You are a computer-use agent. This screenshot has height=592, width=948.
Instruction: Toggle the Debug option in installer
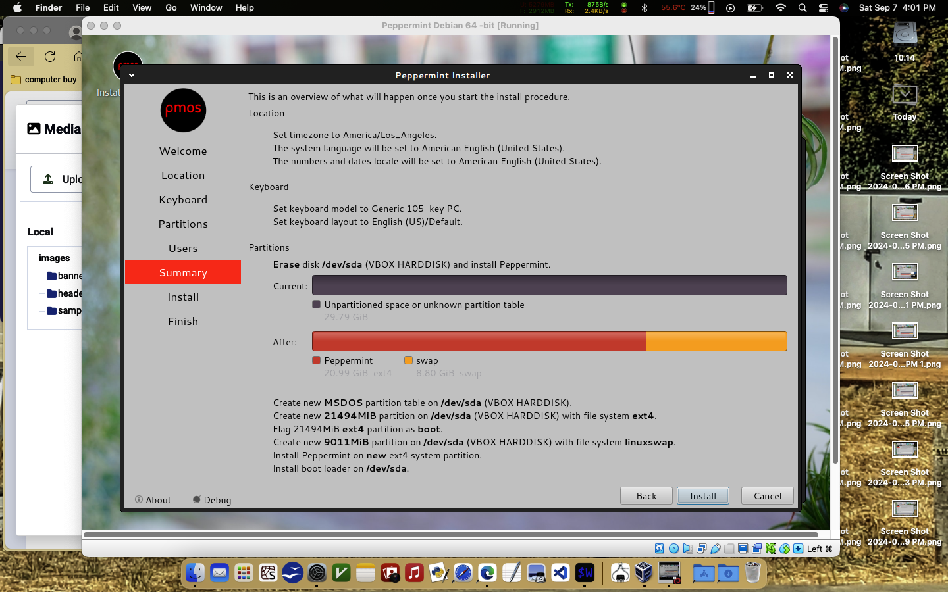click(x=212, y=500)
